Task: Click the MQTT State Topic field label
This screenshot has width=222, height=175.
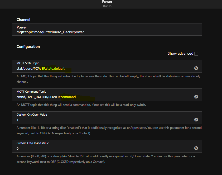Action: coord(28,63)
